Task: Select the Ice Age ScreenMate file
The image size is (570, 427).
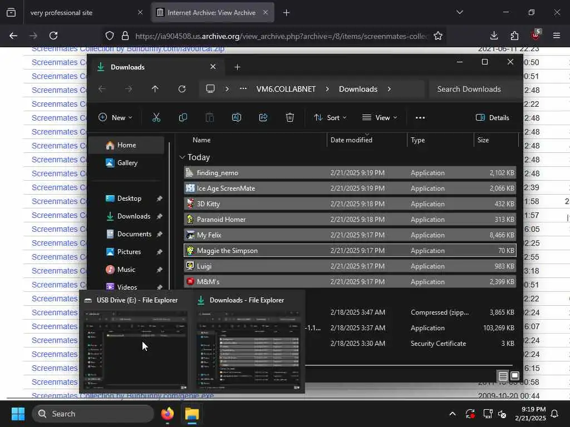Action: (350, 188)
